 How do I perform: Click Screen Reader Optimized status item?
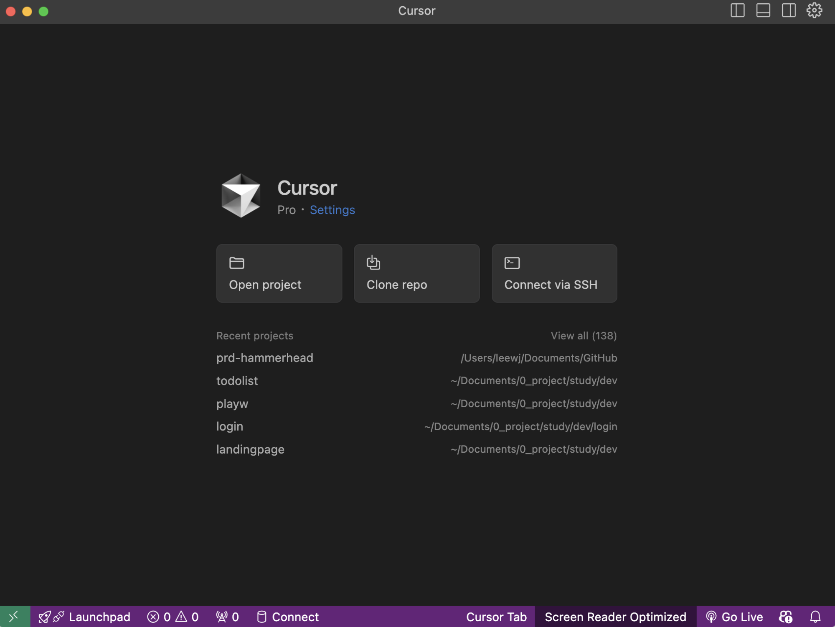(615, 617)
